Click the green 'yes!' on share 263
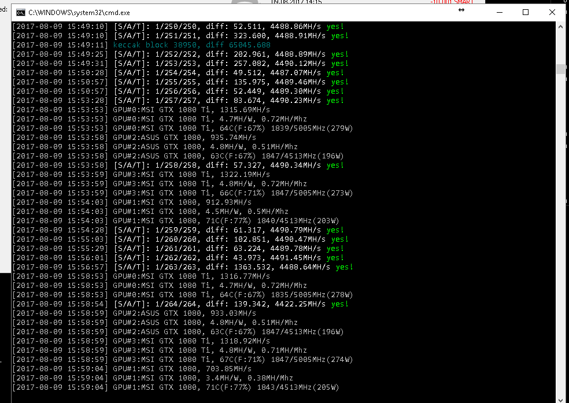 tap(345, 267)
